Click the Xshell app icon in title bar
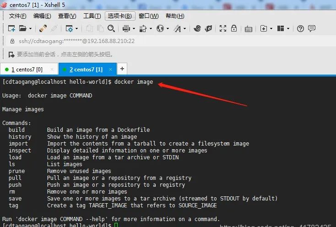The height and width of the screenshot is (227, 336). click(x=4, y=5)
